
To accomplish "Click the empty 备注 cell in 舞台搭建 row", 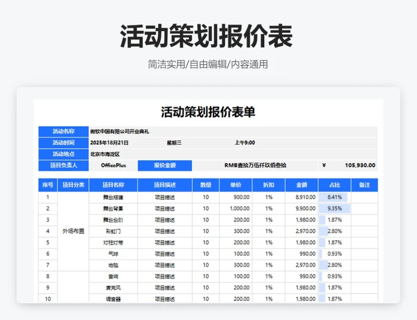I will 364,197.
